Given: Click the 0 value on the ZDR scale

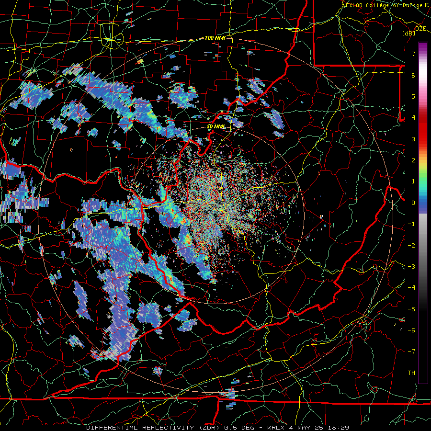Looking at the screenshot, I should (413, 203).
